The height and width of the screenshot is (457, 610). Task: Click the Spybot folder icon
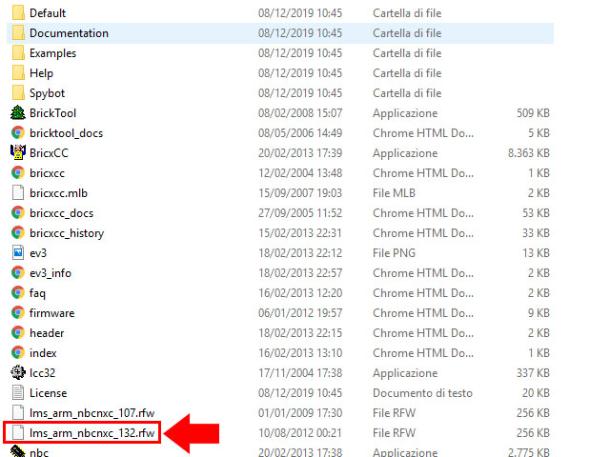click(17, 93)
